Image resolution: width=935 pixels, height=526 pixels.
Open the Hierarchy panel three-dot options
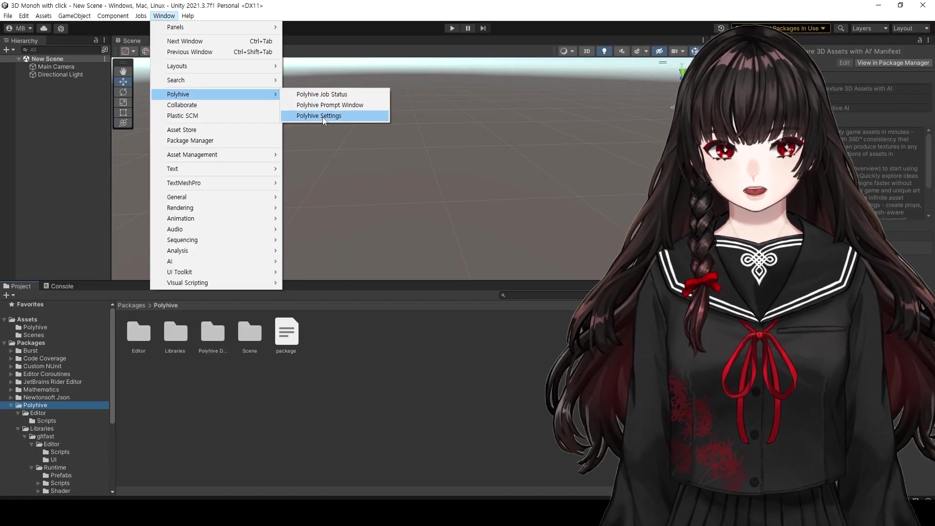(104, 40)
